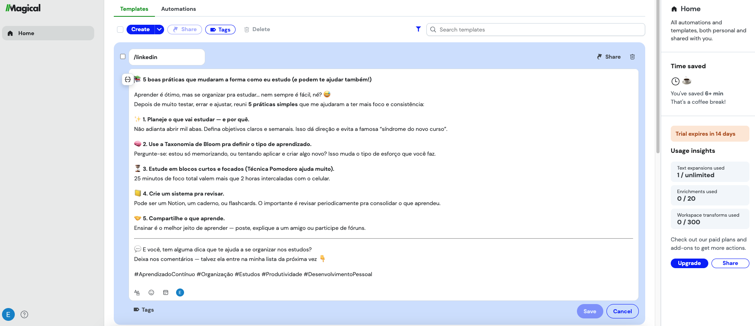This screenshot has height=326, width=755.
Task: Click the Text expansions used card
Action: tap(710, 172)
